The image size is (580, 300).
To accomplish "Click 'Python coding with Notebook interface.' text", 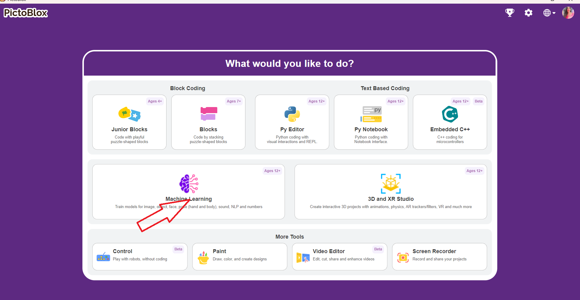I will tap(371, 139).
